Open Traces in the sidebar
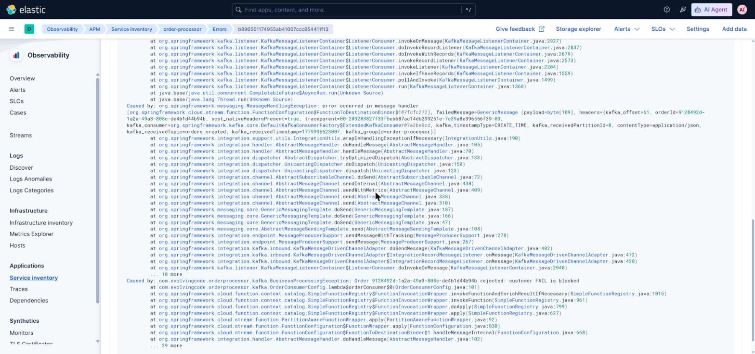755x354 pixels. tap(19, 289)
